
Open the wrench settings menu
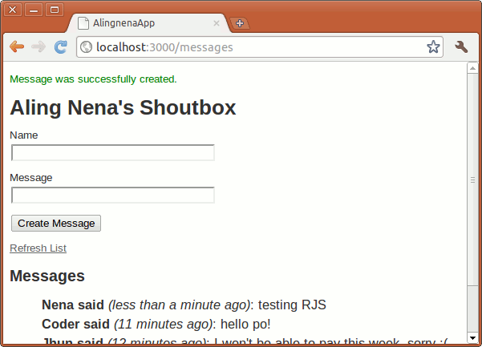(461, 47)
